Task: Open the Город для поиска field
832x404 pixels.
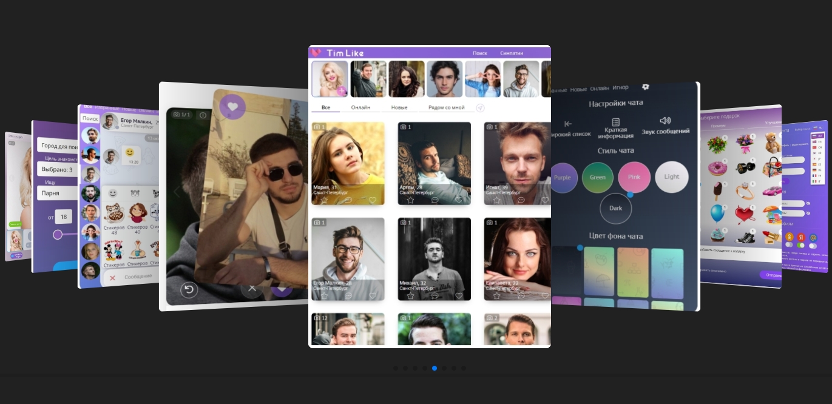Action: 58,146
